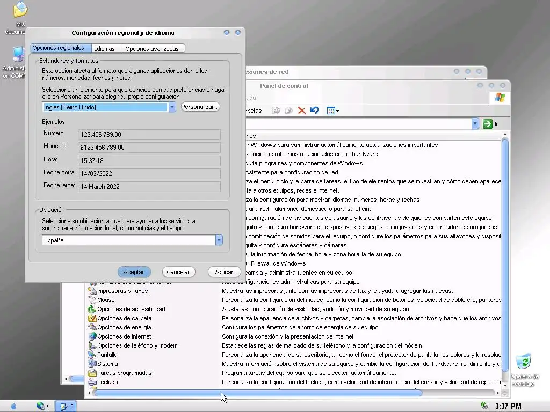Image resolution: width=550 pixels, height=412 pixels.
Task: Click the network tray icon beside the clock
Action: click(484, 406)
